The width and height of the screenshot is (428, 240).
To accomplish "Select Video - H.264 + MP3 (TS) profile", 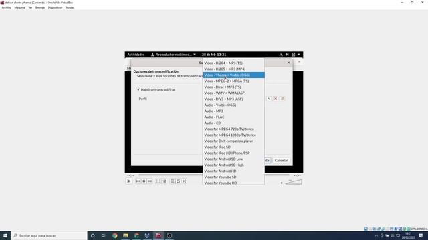I will click(x=233, y=63).
